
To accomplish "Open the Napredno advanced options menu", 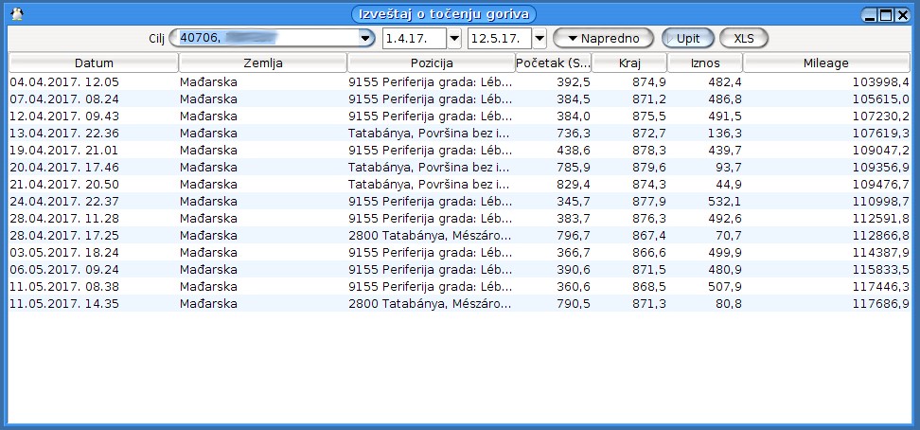I will 603,38.
